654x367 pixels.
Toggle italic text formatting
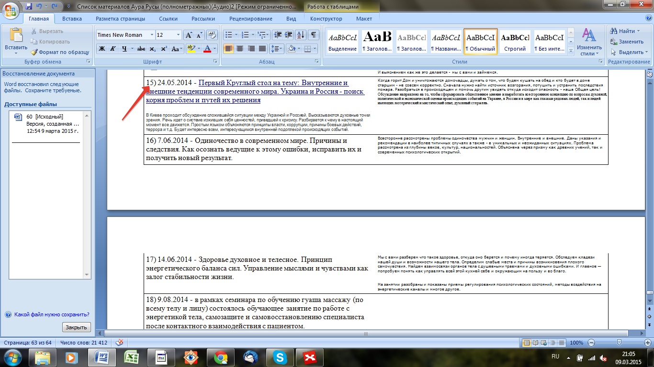(113, 49)
